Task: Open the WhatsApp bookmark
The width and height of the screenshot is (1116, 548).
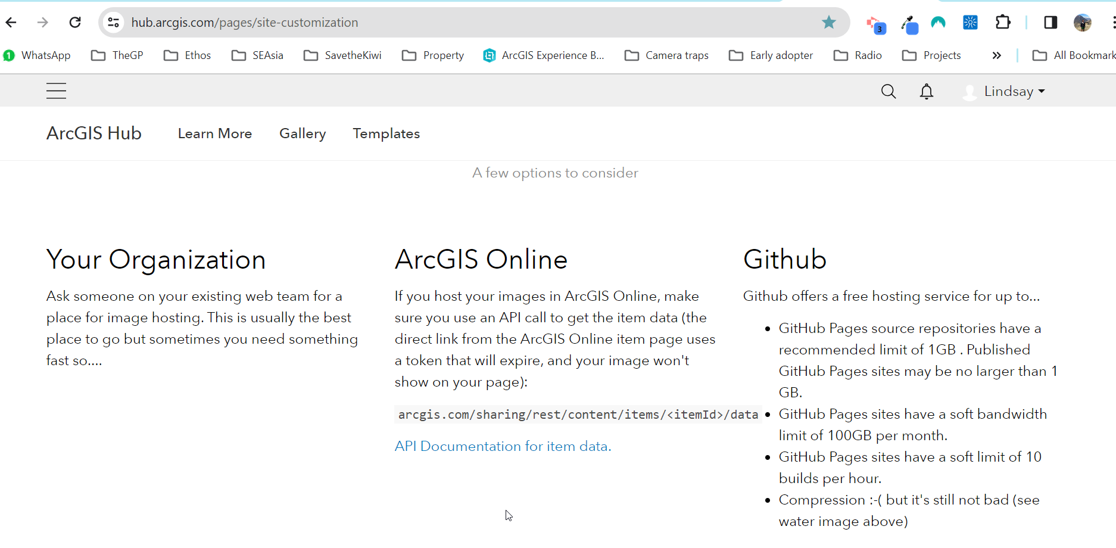Action: pos(37,55)
